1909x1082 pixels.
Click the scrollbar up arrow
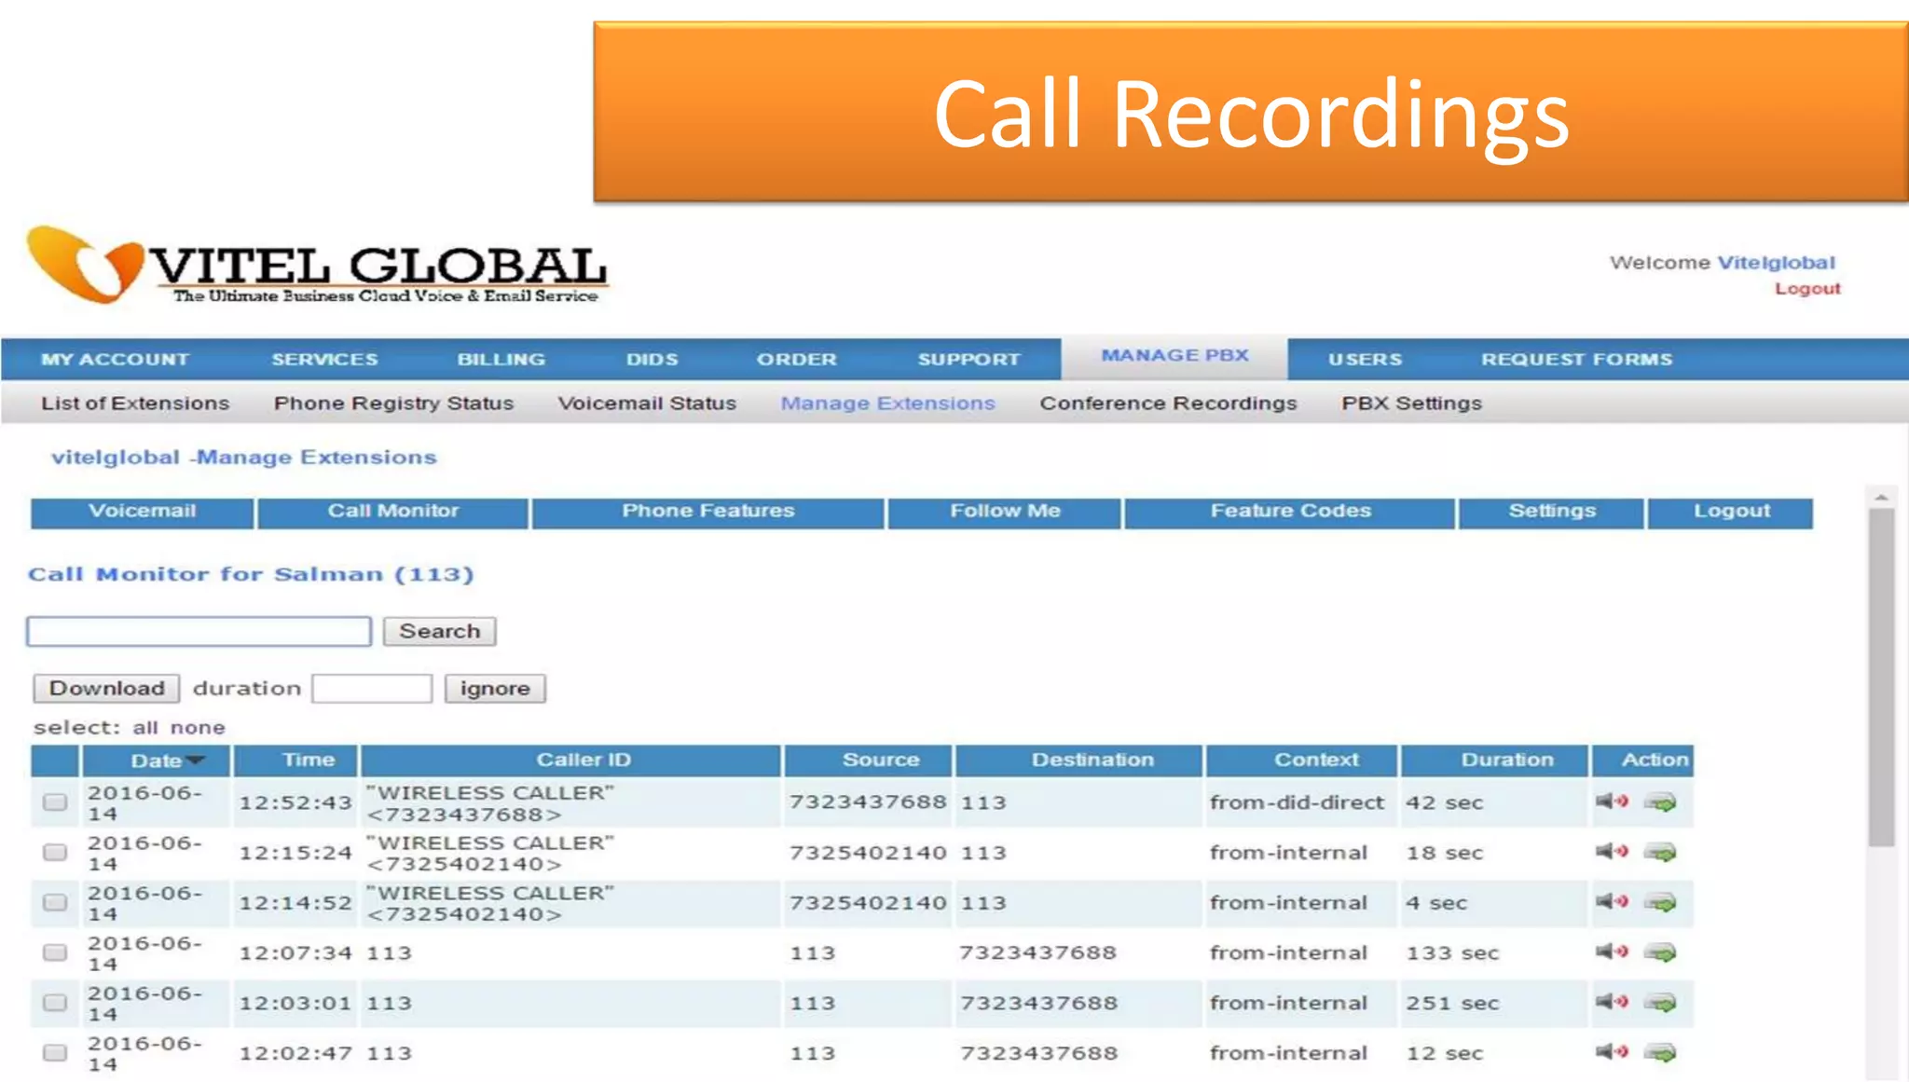[x=1881, y=498]
